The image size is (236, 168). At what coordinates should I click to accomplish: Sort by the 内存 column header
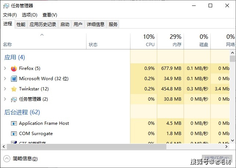170,41
